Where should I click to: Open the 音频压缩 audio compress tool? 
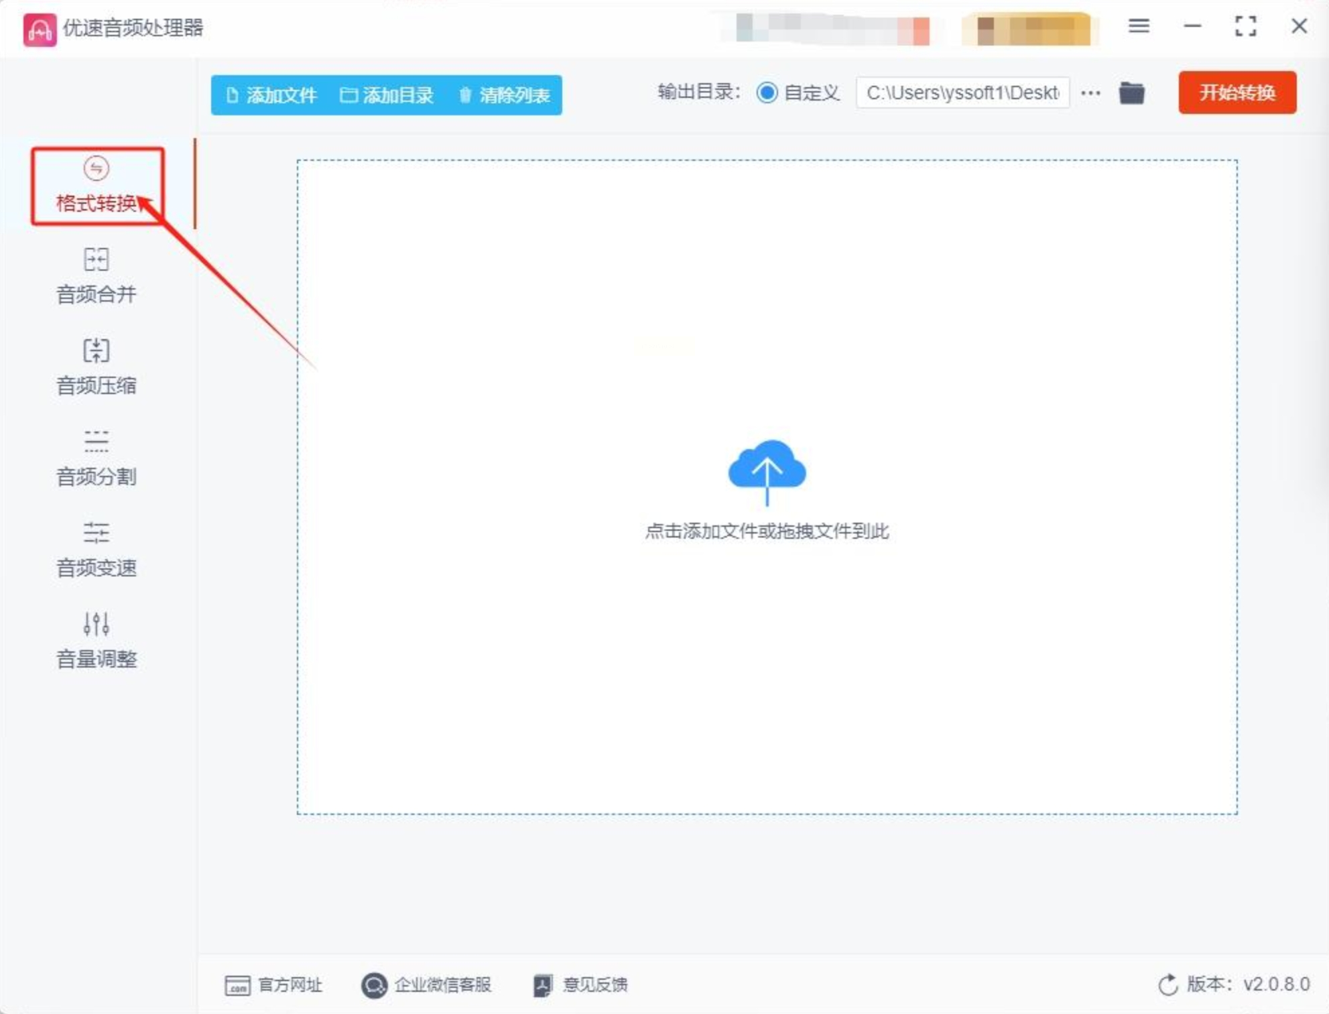[x=96, y=366]
